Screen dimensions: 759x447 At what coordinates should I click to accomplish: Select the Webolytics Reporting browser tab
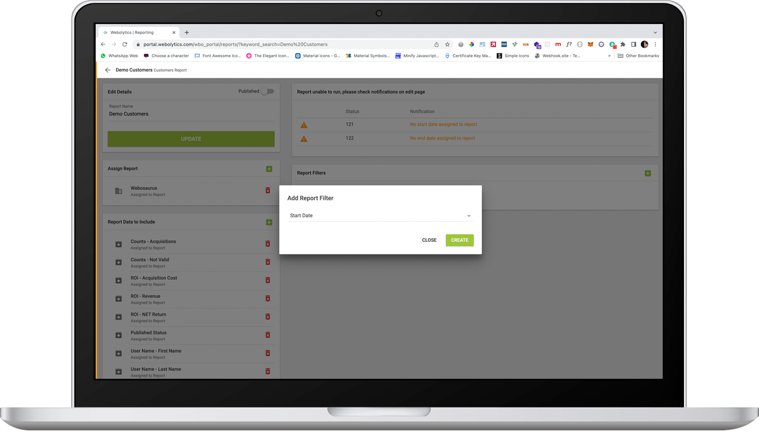135,33
